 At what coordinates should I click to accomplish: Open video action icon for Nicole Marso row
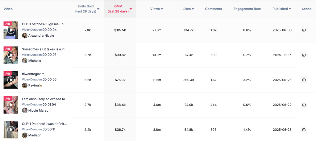point(304,105)
